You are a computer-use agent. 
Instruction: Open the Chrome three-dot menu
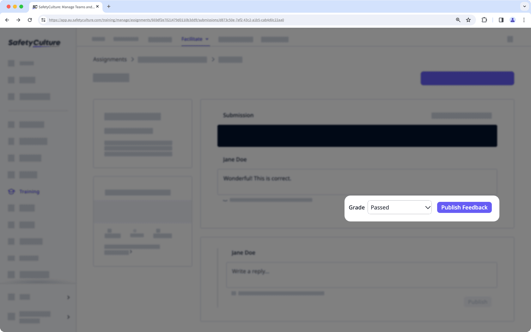[x=524, y=20]
